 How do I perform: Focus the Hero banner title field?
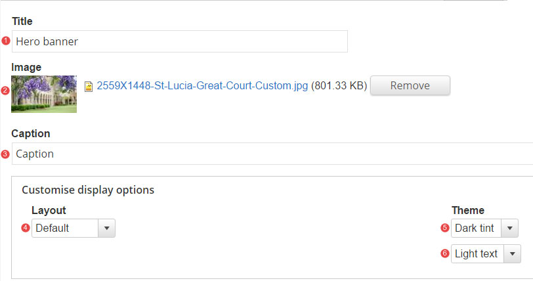(x=180, y=41)
